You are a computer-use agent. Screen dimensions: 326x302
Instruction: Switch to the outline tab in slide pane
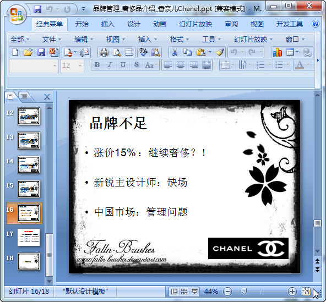24,96
